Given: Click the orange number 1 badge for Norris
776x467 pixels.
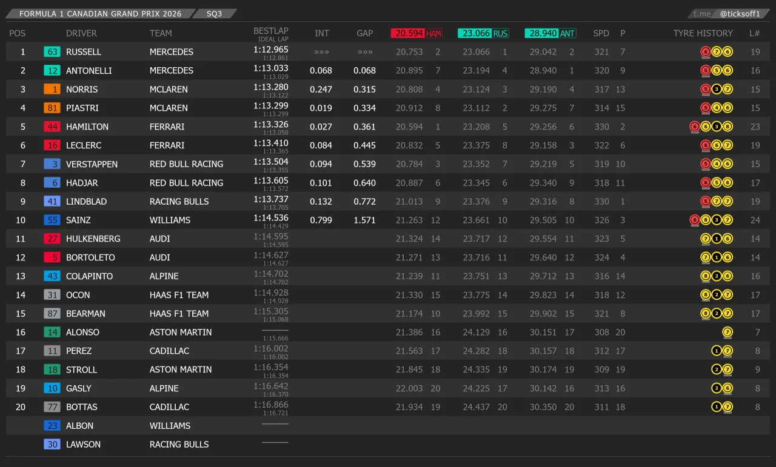Looking at the screenshot, I should coord(52,90).
